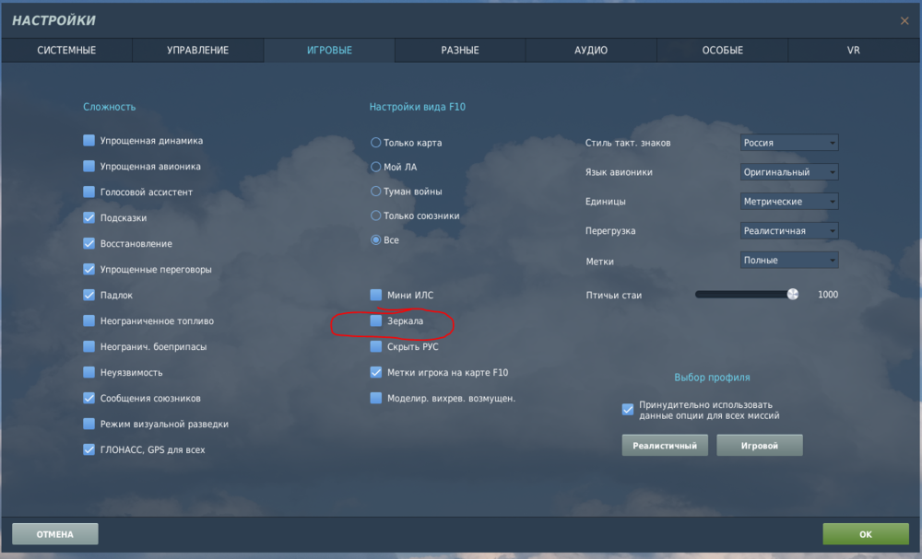The height and width of the screenshot is (559, 922).
Task: Turn on Неуязвимость checkbox
Action: click(89, 372)
